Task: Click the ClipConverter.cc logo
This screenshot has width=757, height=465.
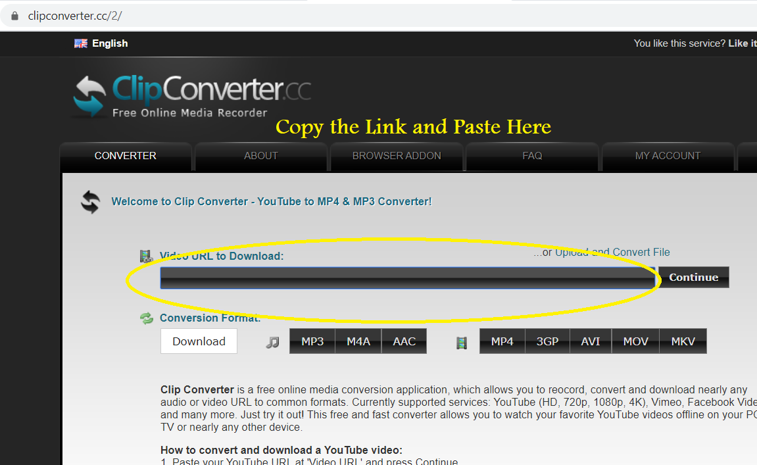Action: [x=192, y=96]
